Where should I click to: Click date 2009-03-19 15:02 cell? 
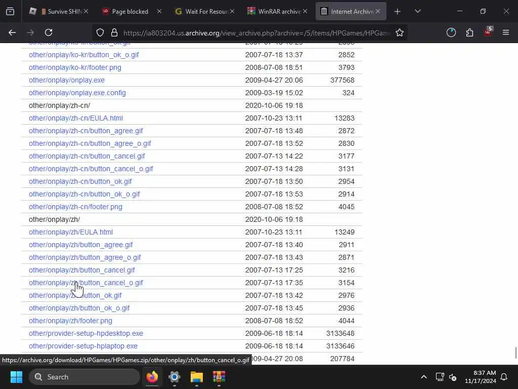pos(274,93)
